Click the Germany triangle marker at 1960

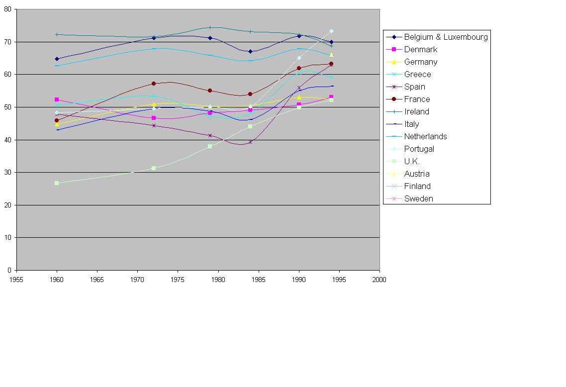[57, 124]
